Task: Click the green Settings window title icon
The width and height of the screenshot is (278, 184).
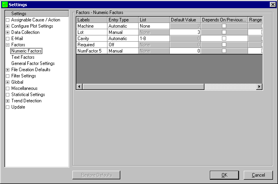Action: click(x=5, y=5)
